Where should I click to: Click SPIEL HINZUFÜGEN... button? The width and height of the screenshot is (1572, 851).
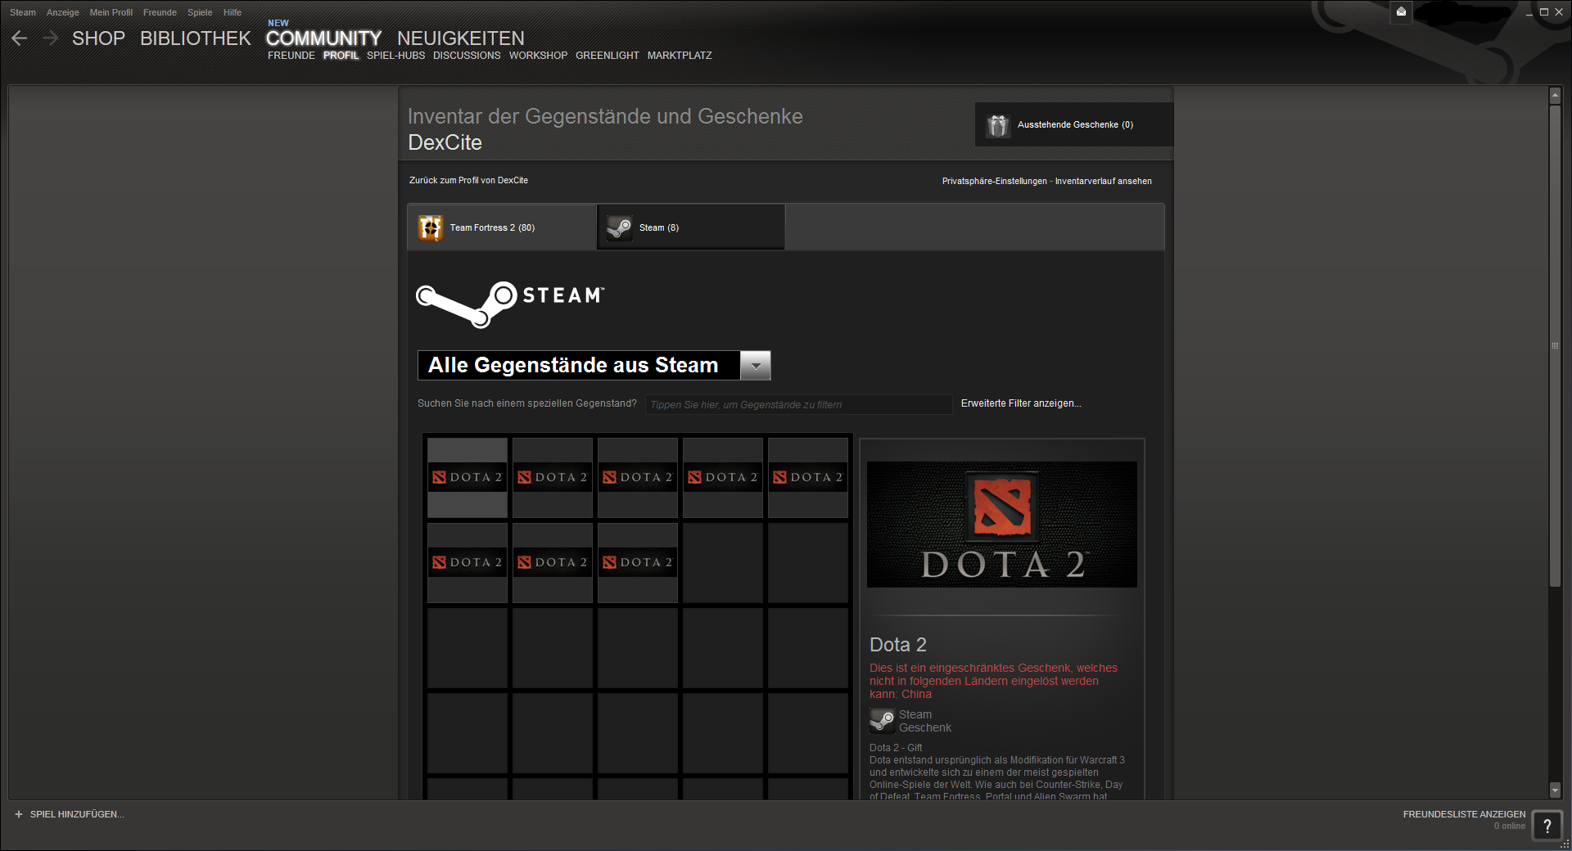(x=77, y=814)
